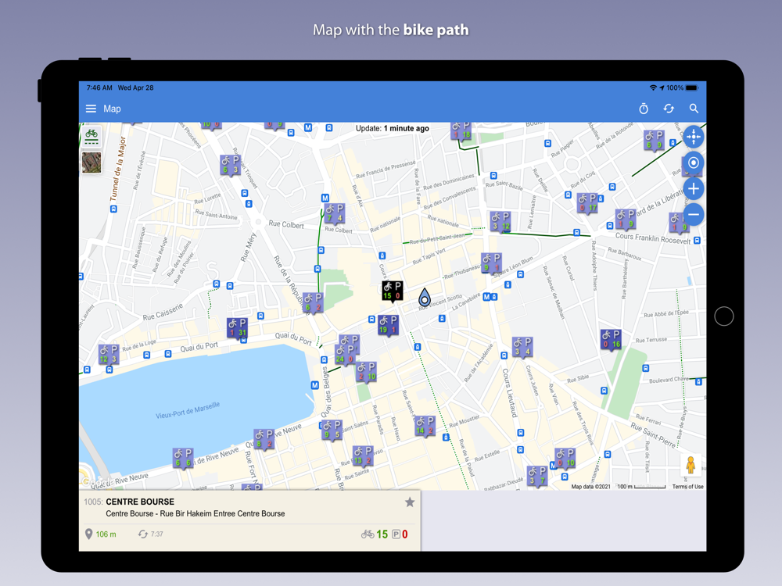Tap the Map title in header
The width and height of the screenshot is (782, 586).
pyautogui.click(x=112, y=109)
